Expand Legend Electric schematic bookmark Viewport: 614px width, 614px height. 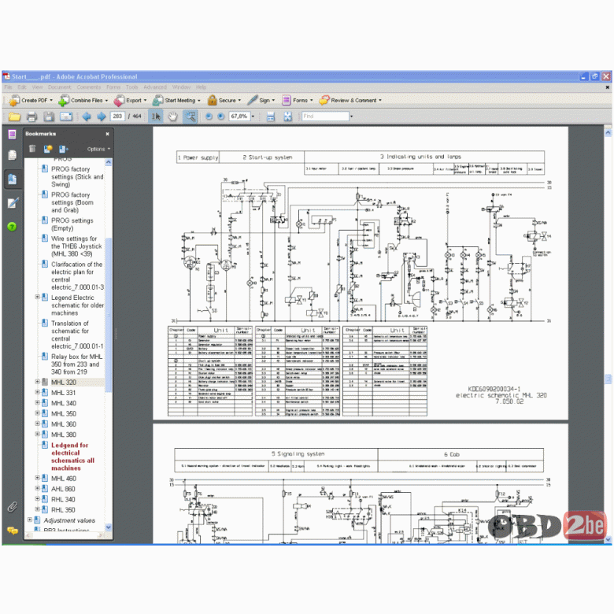click(37, 297)
